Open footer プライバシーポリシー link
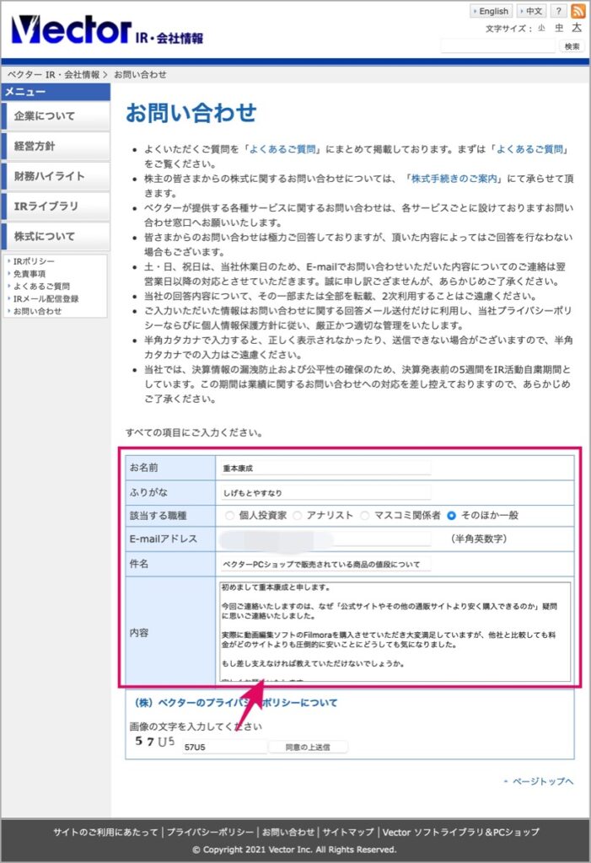Screen dimensions: 591x863 [211, 832]
